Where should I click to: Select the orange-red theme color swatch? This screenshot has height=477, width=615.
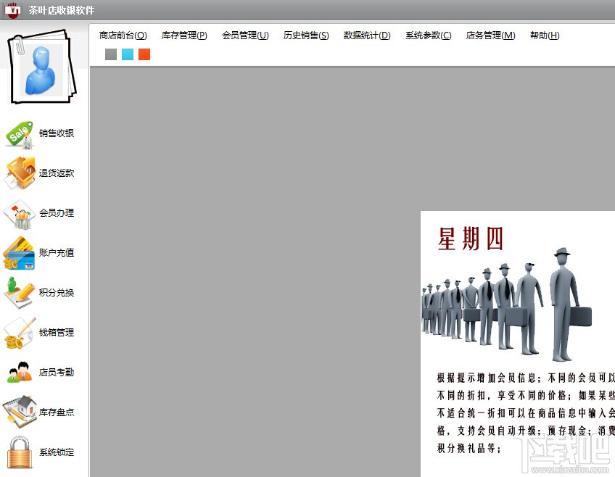144,54
